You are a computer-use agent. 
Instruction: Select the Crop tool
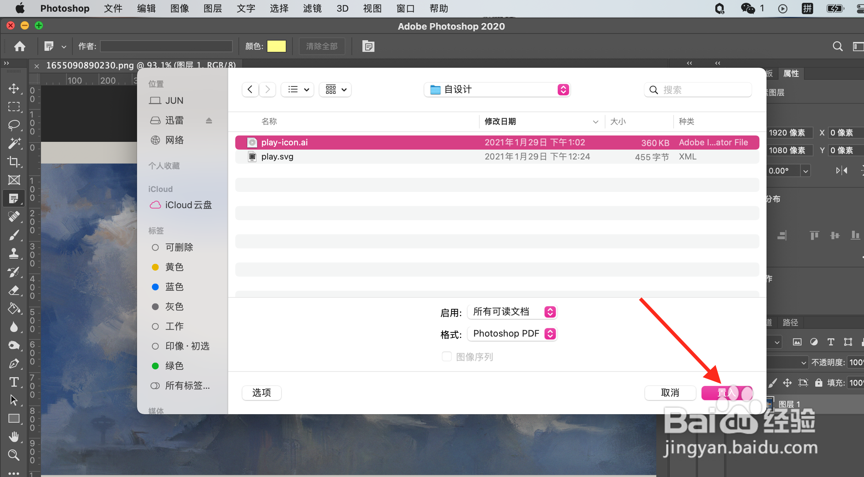pyautogui.click(x=14, y=162)
